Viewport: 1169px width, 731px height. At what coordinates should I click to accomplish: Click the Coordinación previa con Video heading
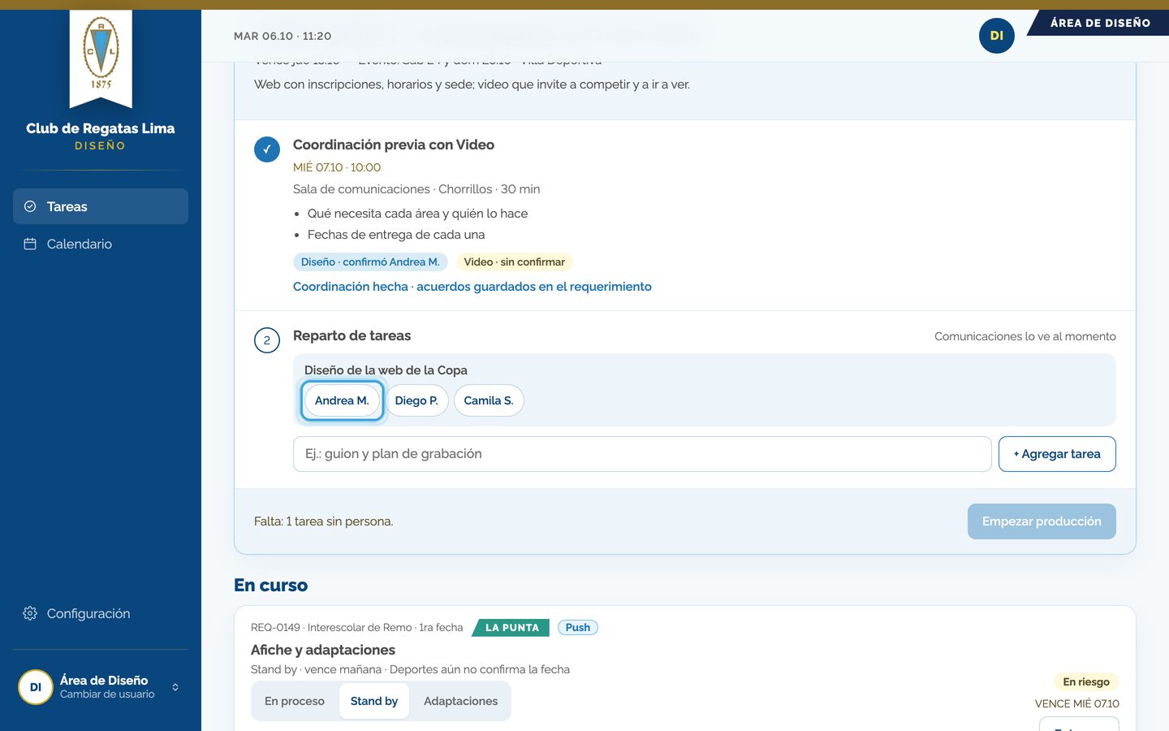coord(394,145)
